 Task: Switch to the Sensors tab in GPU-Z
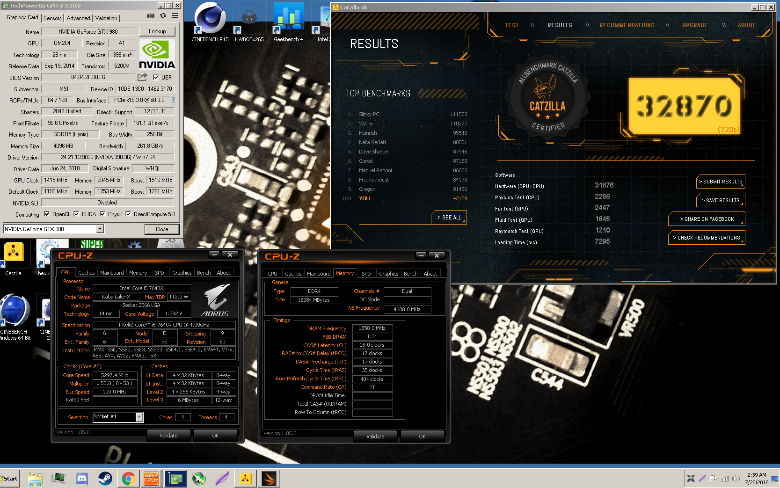click(x=52, y=18)
